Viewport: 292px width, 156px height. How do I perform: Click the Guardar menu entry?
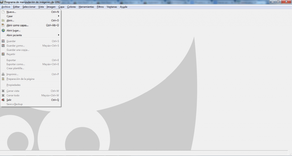click(31, 41)
